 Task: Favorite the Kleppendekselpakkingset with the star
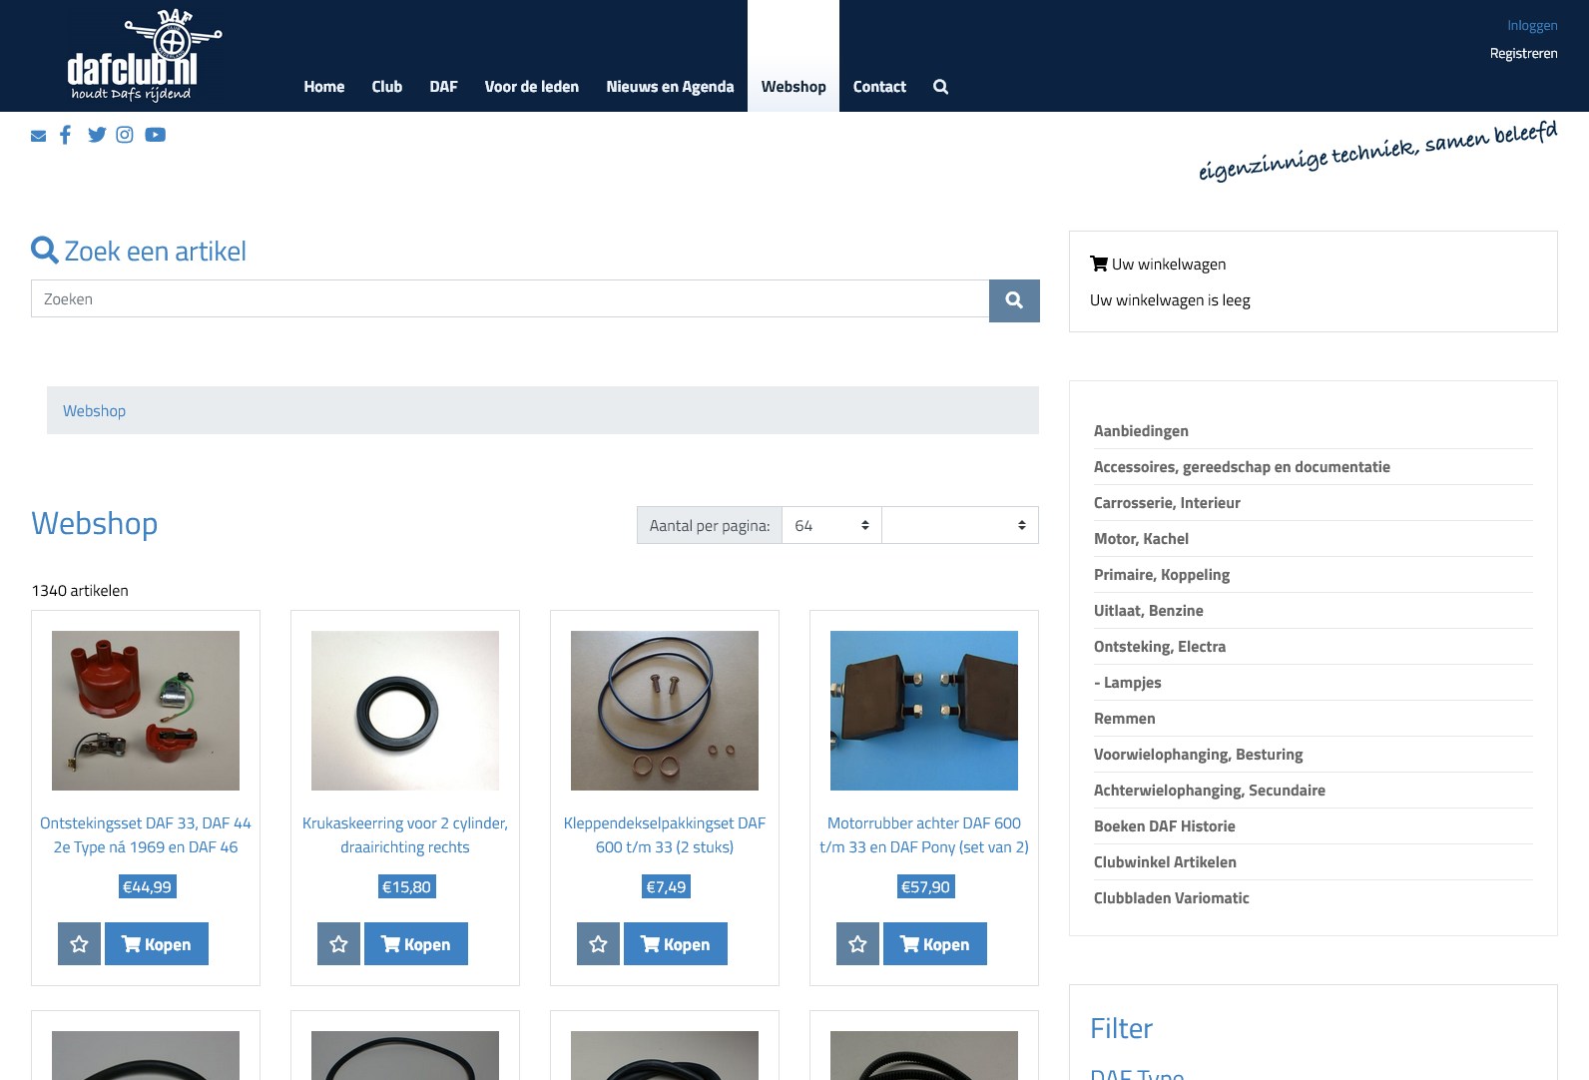[598, 944]
